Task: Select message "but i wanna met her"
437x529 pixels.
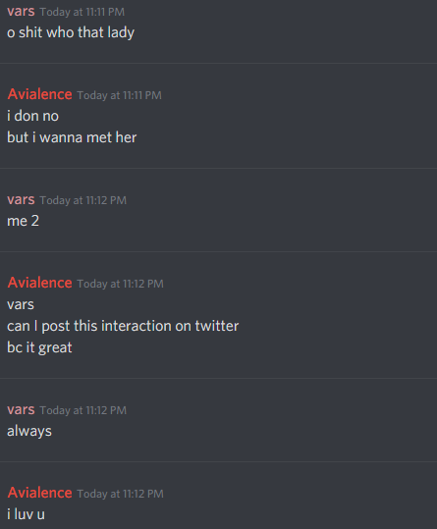Action: click(72, 137)
